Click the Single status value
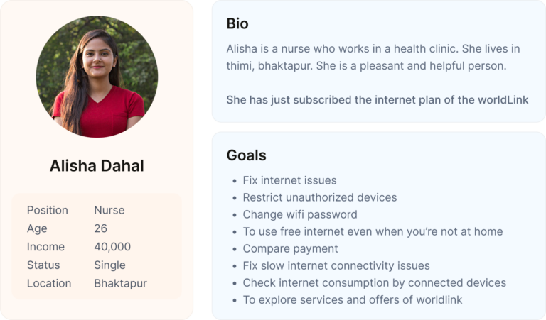 click(x=109, y=265)
